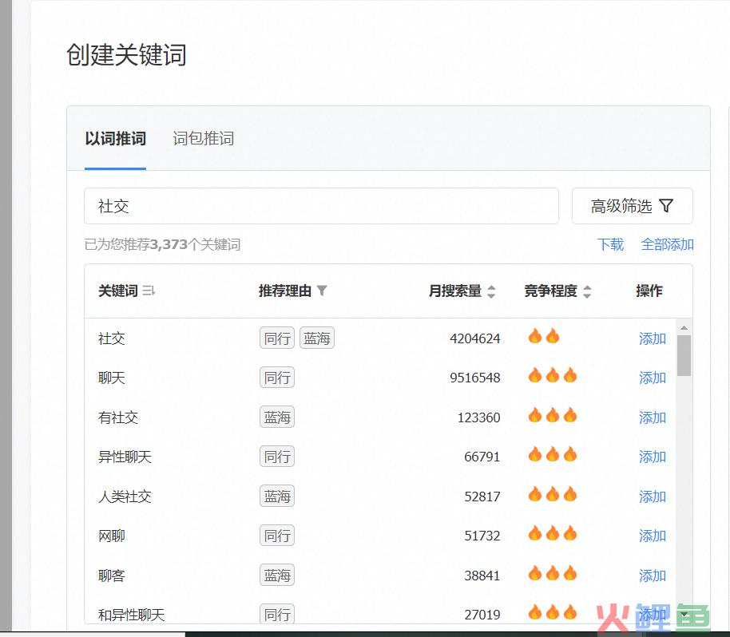The width and height of the screenshot is (730, 637).
Task: Click the keyword text 有社交
Action: tap(118, 417)
